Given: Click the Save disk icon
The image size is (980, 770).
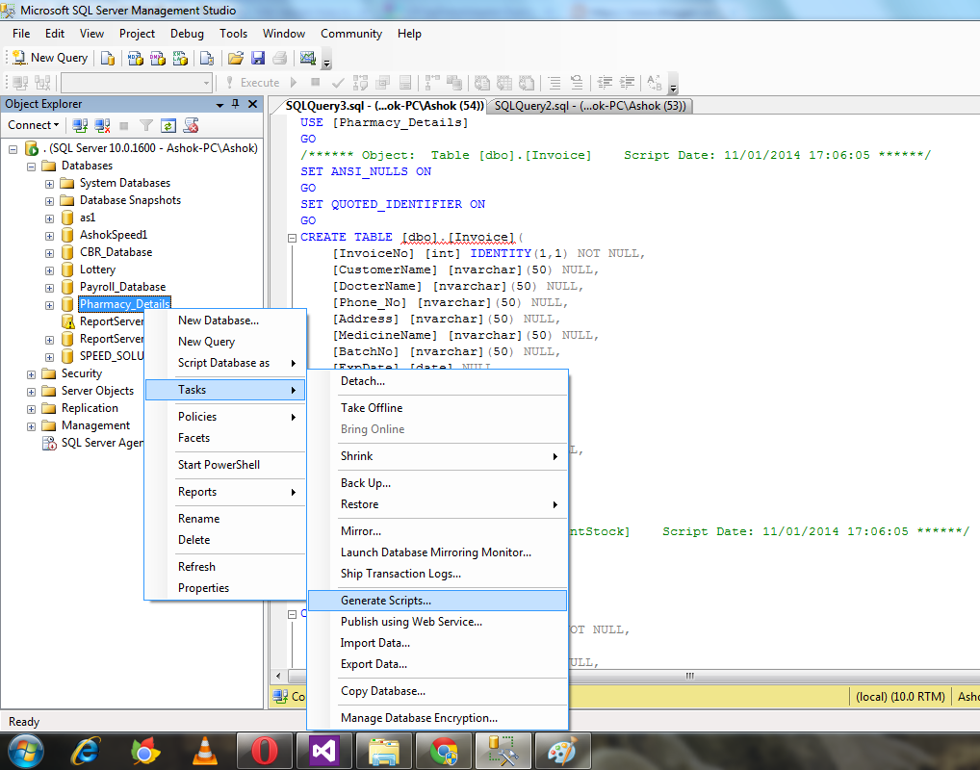Looking at the screenshot, I should pos(257,58).
